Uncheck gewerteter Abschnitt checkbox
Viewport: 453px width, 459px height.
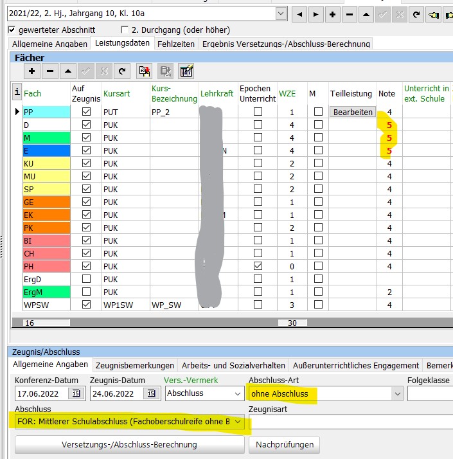pos(12,30)
